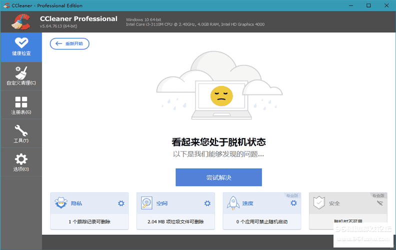Click text 2.04 MB 项垃圾文件可删除
396x250 pixels.
175,221
